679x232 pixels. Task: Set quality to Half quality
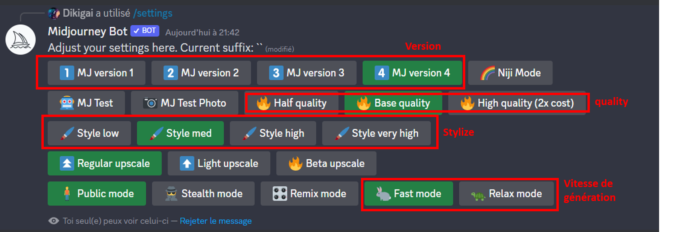[x=291, y=103]
